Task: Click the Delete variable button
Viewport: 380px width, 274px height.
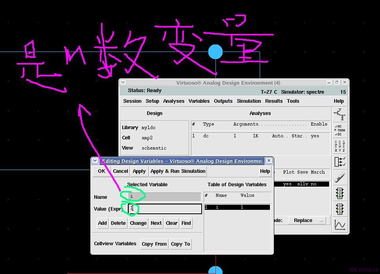Action: (118, 223)
